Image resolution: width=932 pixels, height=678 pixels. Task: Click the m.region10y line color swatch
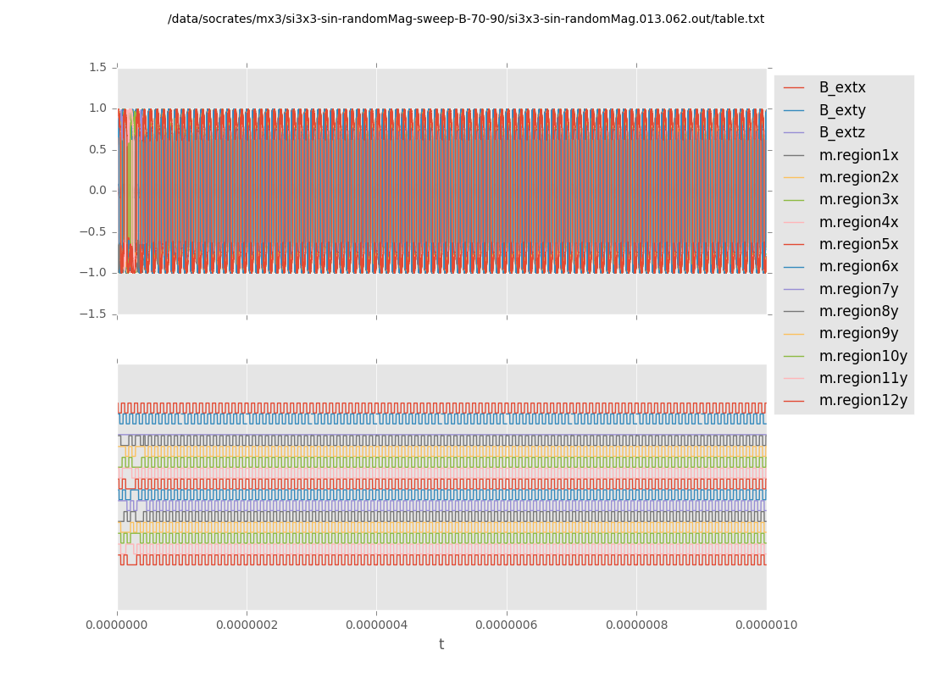(794, 356)
